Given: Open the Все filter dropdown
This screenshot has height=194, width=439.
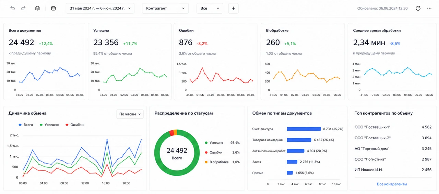Looking at the screenshot, I should tap(210, 8).
